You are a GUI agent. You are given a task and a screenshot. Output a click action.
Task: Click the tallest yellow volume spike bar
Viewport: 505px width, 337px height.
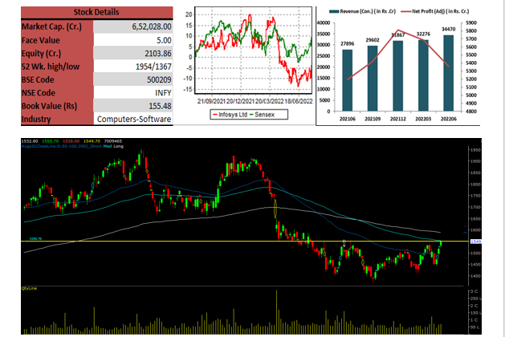click(x=276, y=312)
